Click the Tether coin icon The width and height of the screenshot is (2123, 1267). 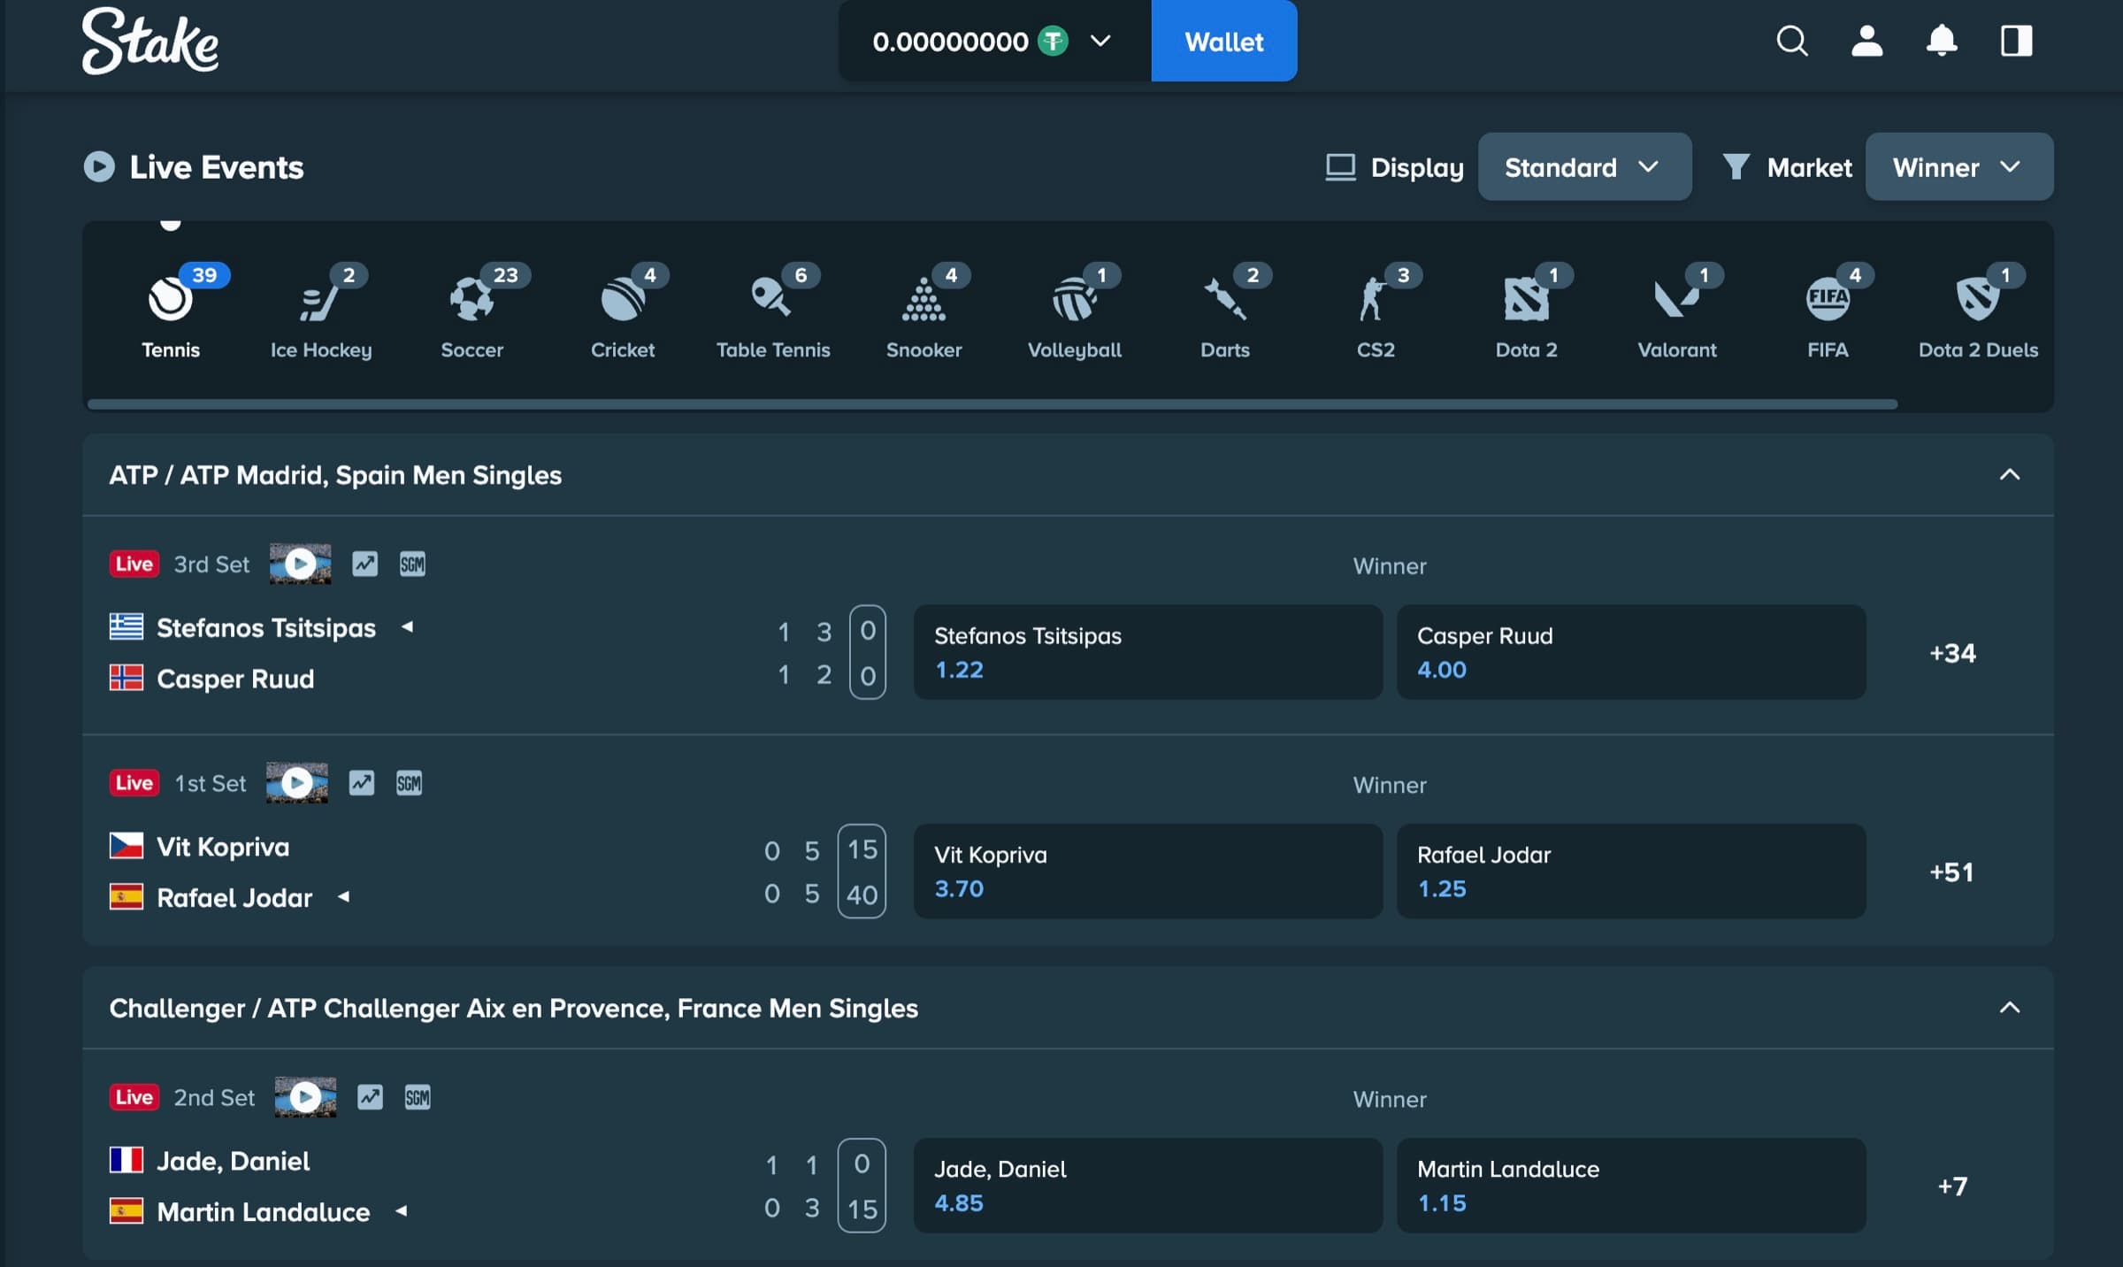(x=1053, y=41)
